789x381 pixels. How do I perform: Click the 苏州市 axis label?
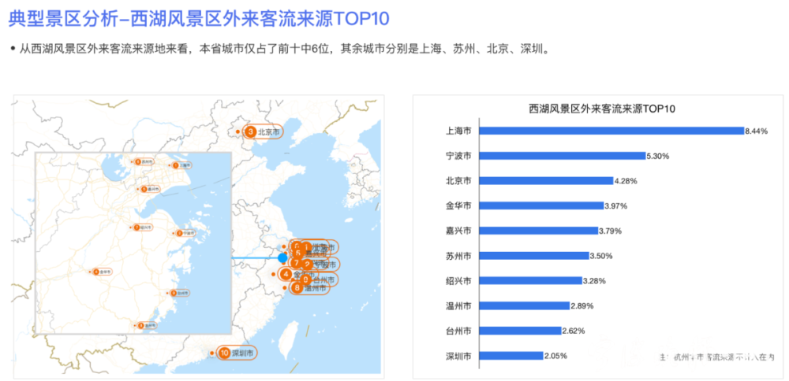[x=458, y=256]
